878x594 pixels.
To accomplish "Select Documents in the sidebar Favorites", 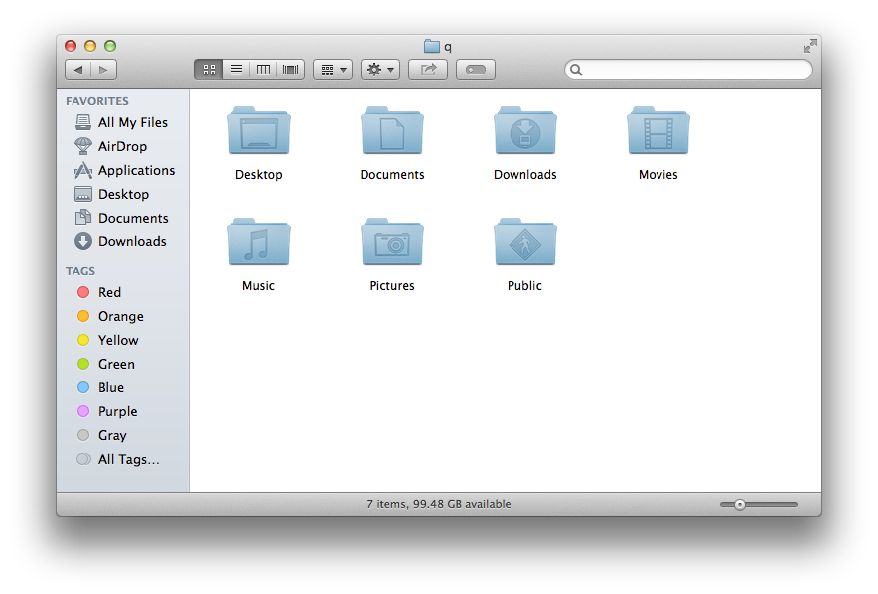I will point(121,218).
